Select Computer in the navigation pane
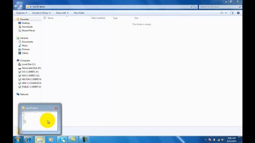This screenshot has height=143, width=255. pyautogui.click(x=25, y=61)
